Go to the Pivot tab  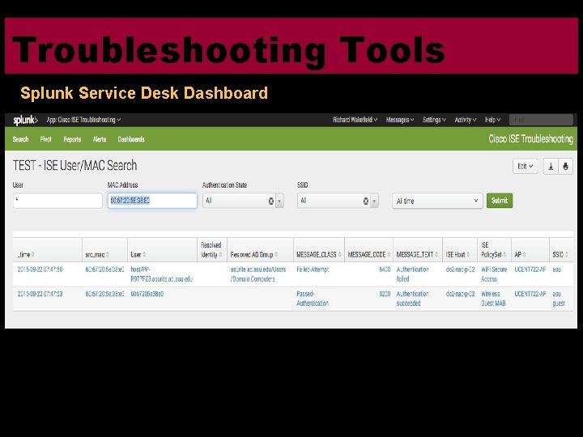click(x=45, y=139)
